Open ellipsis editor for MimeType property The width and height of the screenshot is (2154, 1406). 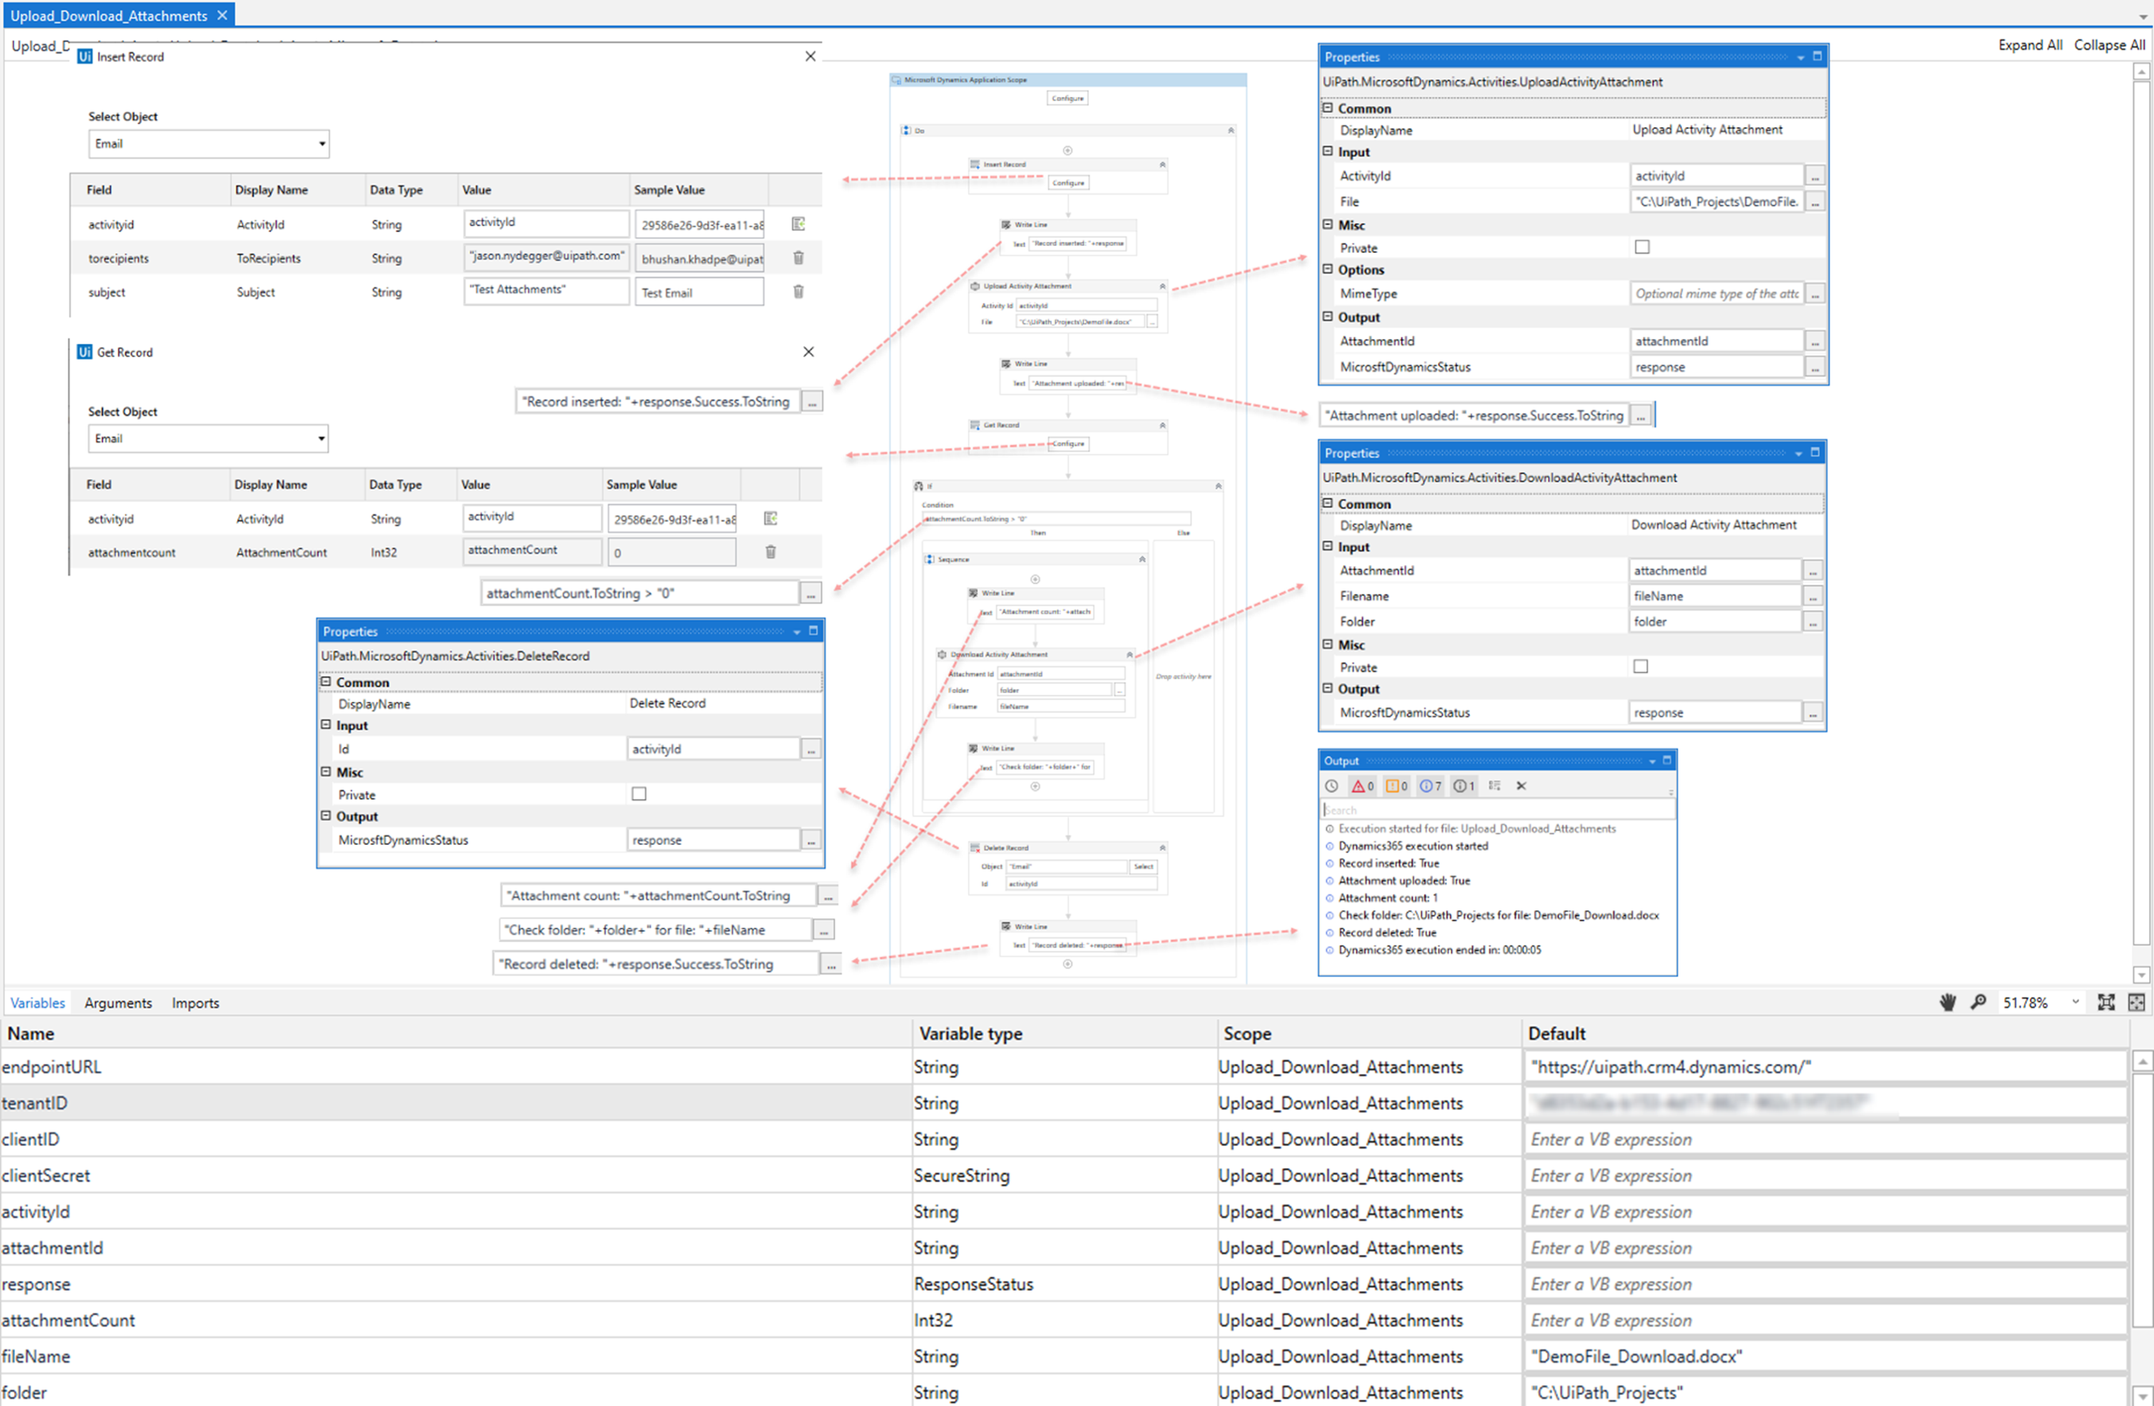click(x=1814, y=294)
